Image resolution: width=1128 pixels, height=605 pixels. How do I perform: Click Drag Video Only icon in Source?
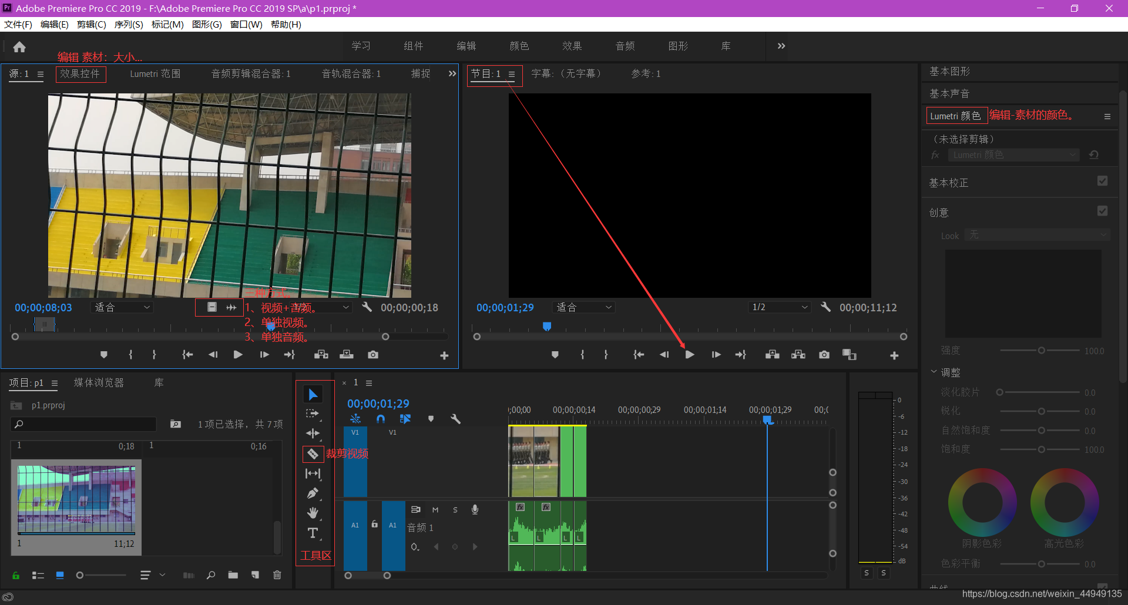212,307
